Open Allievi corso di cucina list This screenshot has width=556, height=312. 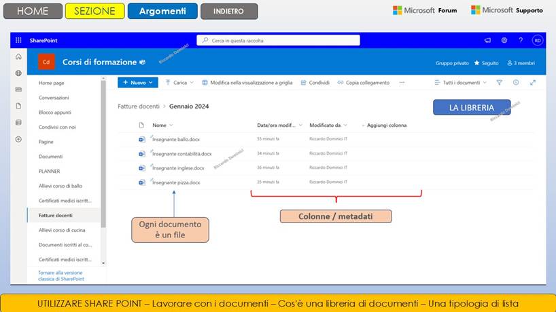coord(62,230)
